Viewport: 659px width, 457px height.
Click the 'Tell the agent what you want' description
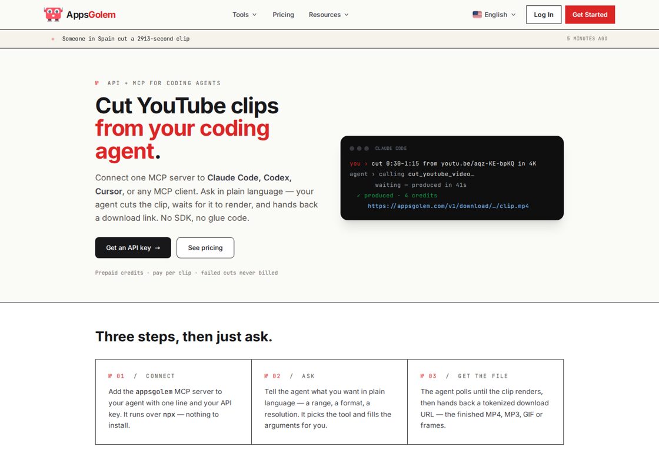click(x=328, y=408)
